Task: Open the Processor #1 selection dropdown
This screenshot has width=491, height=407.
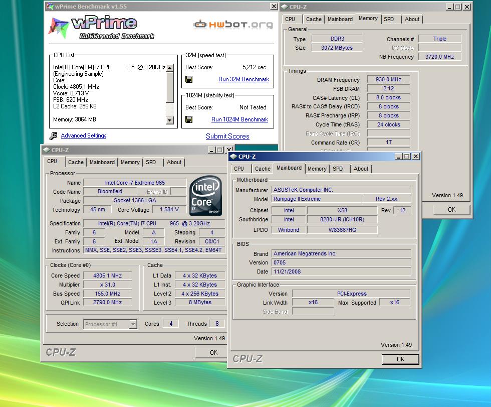Action: pyautogui.click(x=133, y=324)
